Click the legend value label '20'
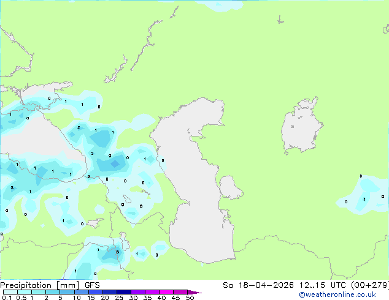 [105, 298]
